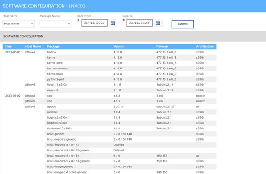
Task: Click the linux-headers-5.4.0-150 package cell
Action: (63, 156)
